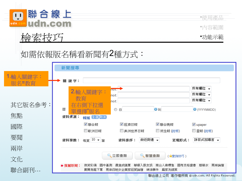Viewport: 242px width, 181px height.
Task: Click the 立即查詢 search button
Action: 117,156
